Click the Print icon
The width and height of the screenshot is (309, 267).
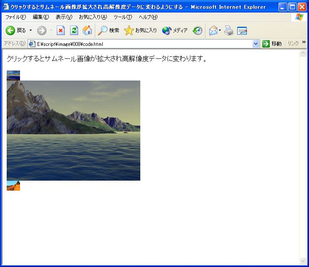click(229, 30)
